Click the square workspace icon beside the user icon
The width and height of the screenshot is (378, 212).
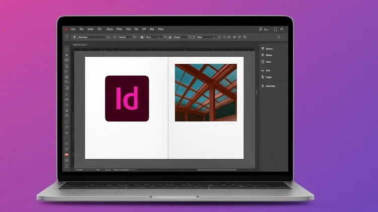pos(275,29)
